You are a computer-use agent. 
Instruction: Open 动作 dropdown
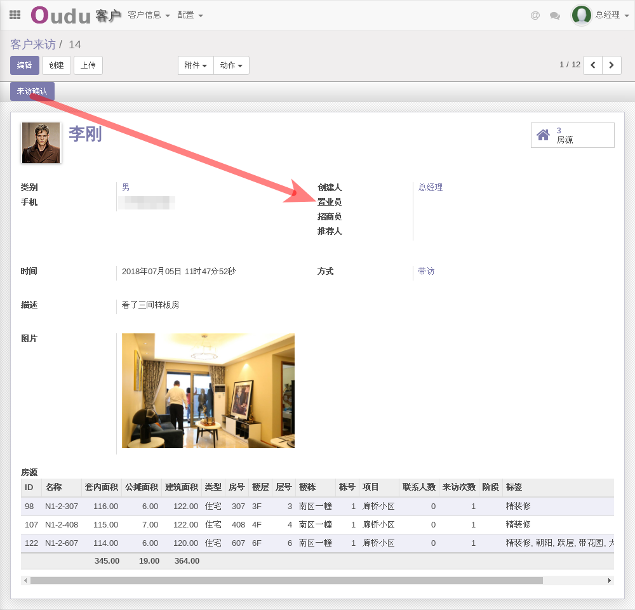231,65
